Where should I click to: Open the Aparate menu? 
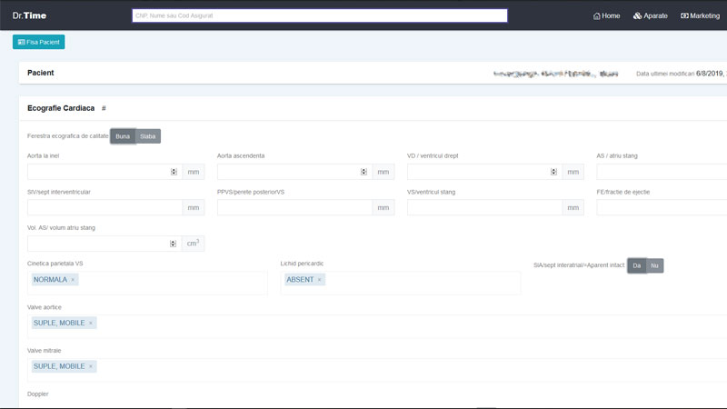[x=651, y=15]
